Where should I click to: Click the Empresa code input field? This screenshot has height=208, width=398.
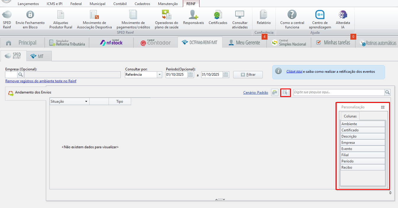tap(12, 75)
